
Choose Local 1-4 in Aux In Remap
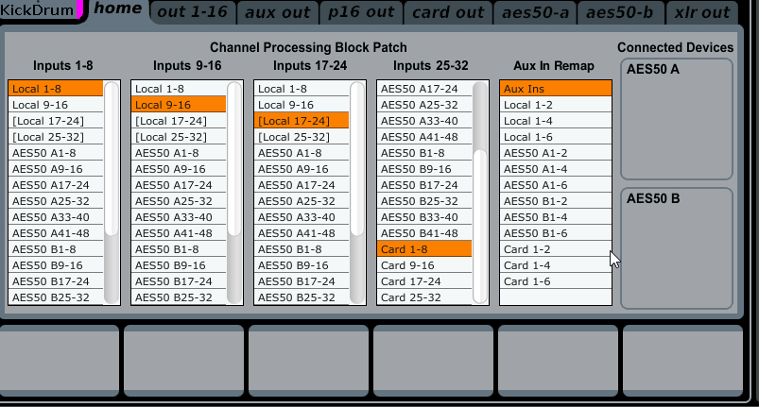click(x=556, y=121)
